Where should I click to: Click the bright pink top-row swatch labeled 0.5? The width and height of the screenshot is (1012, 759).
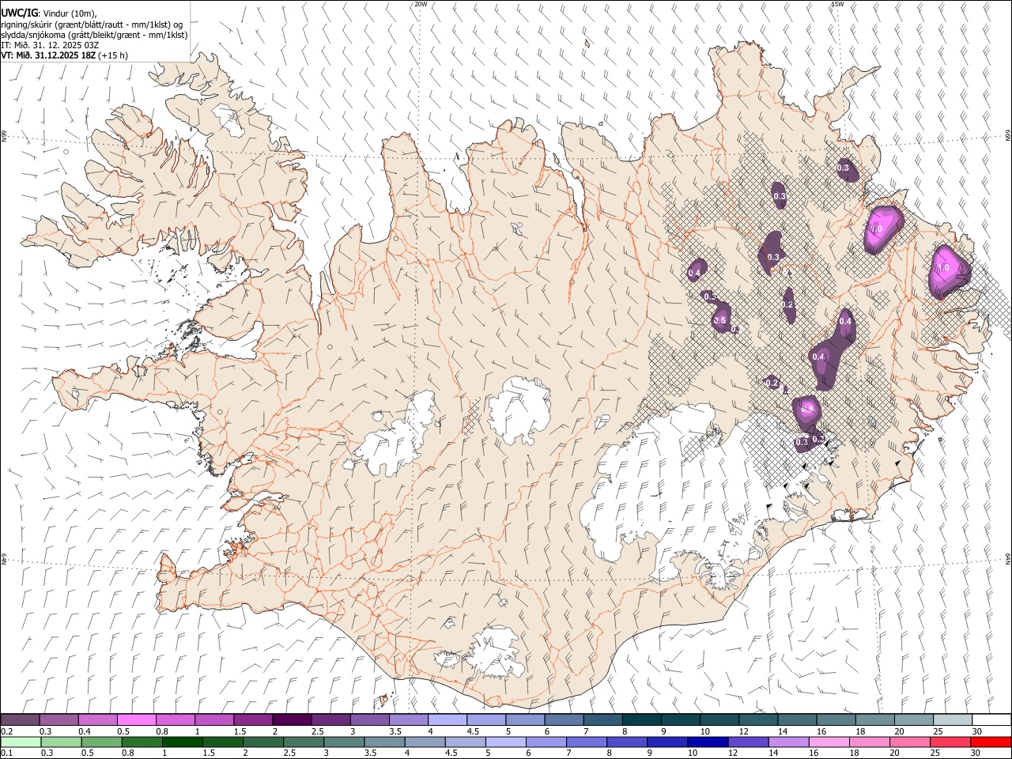click(136, 719)
